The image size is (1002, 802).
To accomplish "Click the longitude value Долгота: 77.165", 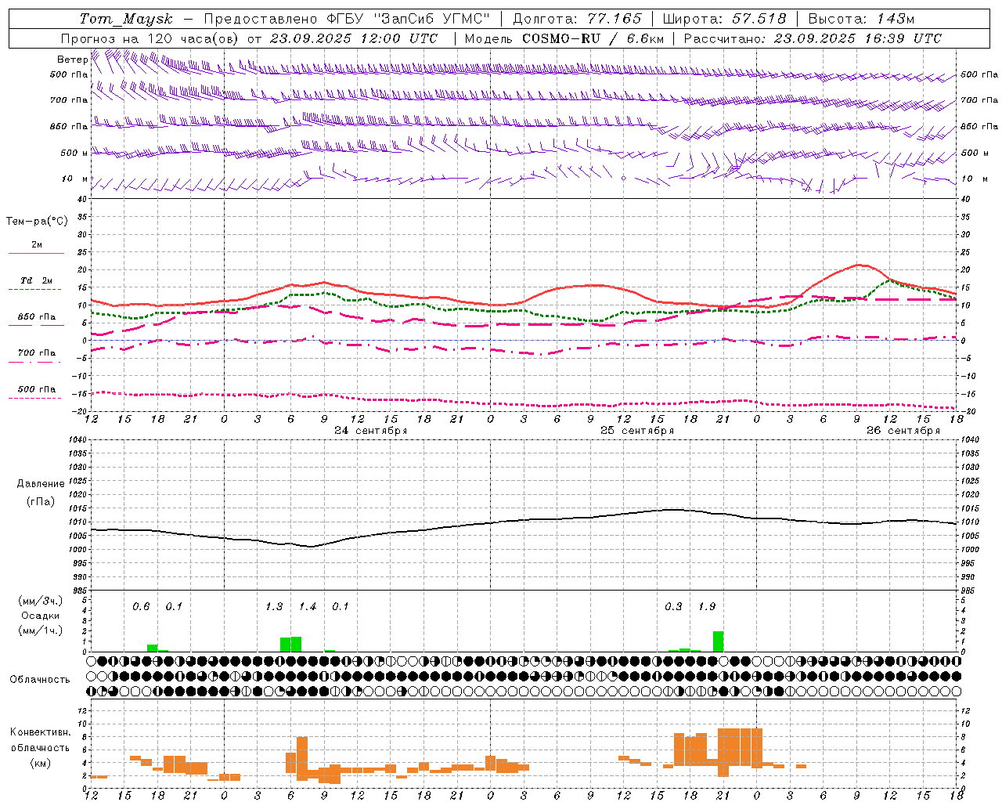I will click(577, 19).
